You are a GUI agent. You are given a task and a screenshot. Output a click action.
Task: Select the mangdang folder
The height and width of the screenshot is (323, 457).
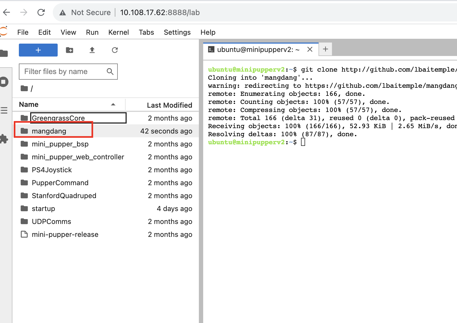point(49,131)
